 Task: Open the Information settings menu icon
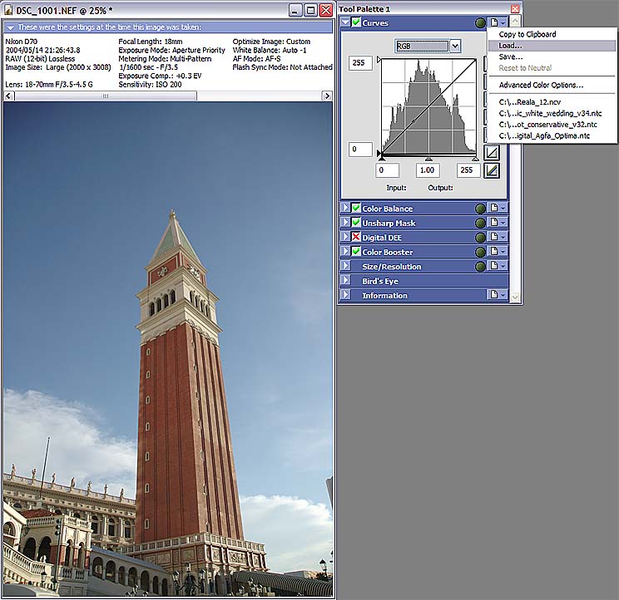pos(497,295)
